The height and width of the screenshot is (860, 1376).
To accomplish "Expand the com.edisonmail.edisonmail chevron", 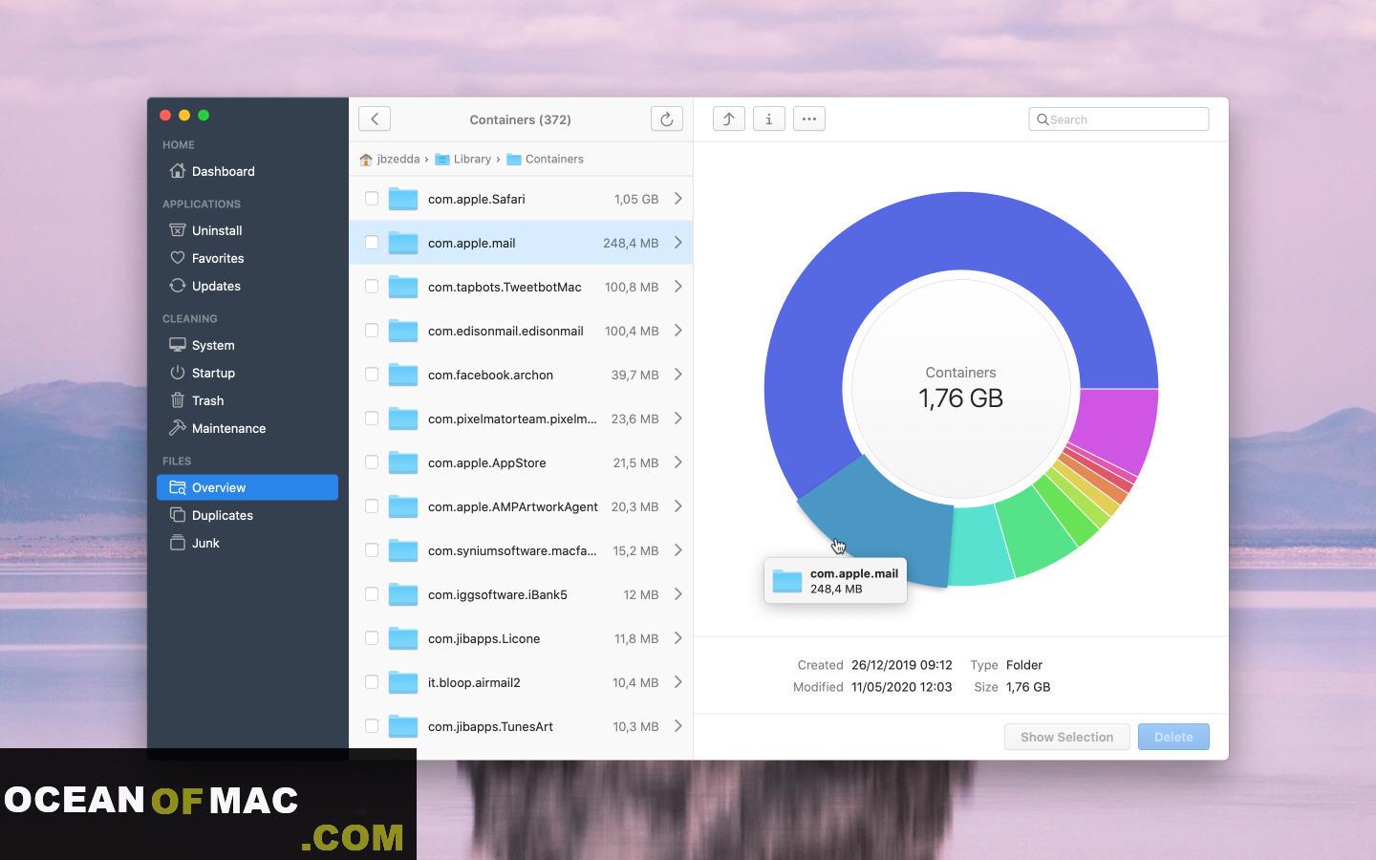I will [678, 331].
